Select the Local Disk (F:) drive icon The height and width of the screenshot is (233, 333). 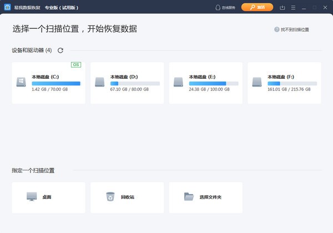click(x=257, y=82)
